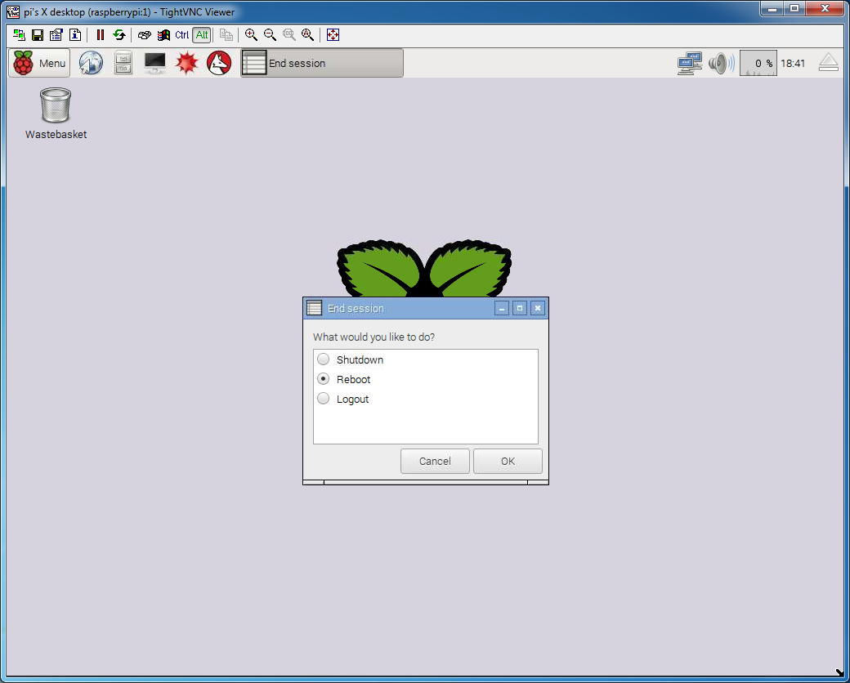The image size is (850, 683).
Task: Launch Mathematica red spiky icon
Action: [x=187, y=63]
